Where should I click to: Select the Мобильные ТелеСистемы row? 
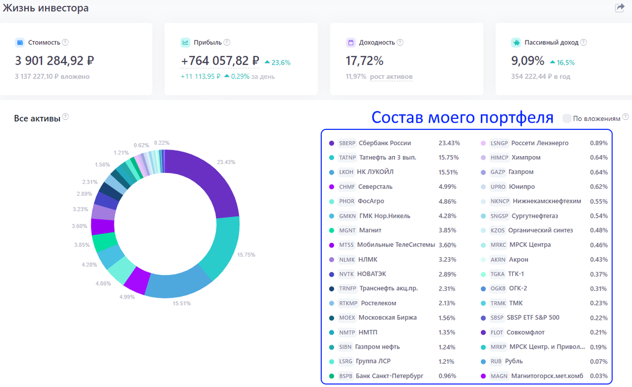click(394, 245)
